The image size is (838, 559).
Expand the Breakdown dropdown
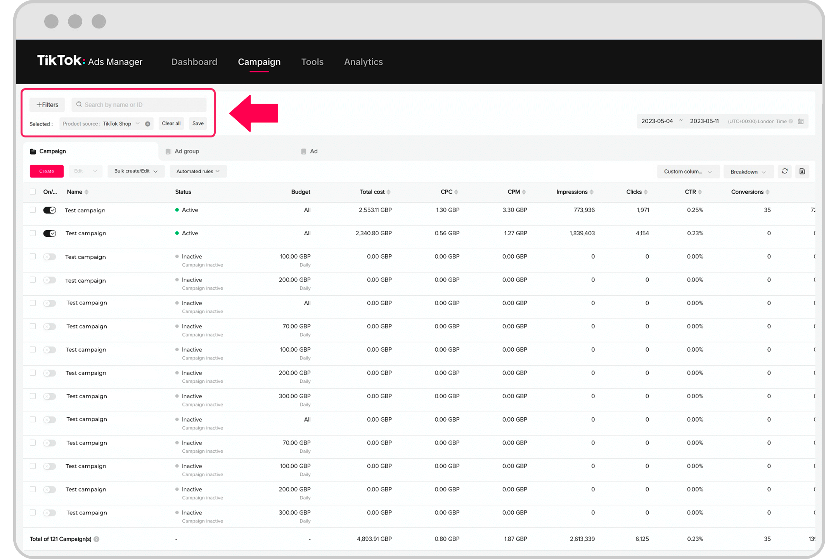click(x=748, y=172)
